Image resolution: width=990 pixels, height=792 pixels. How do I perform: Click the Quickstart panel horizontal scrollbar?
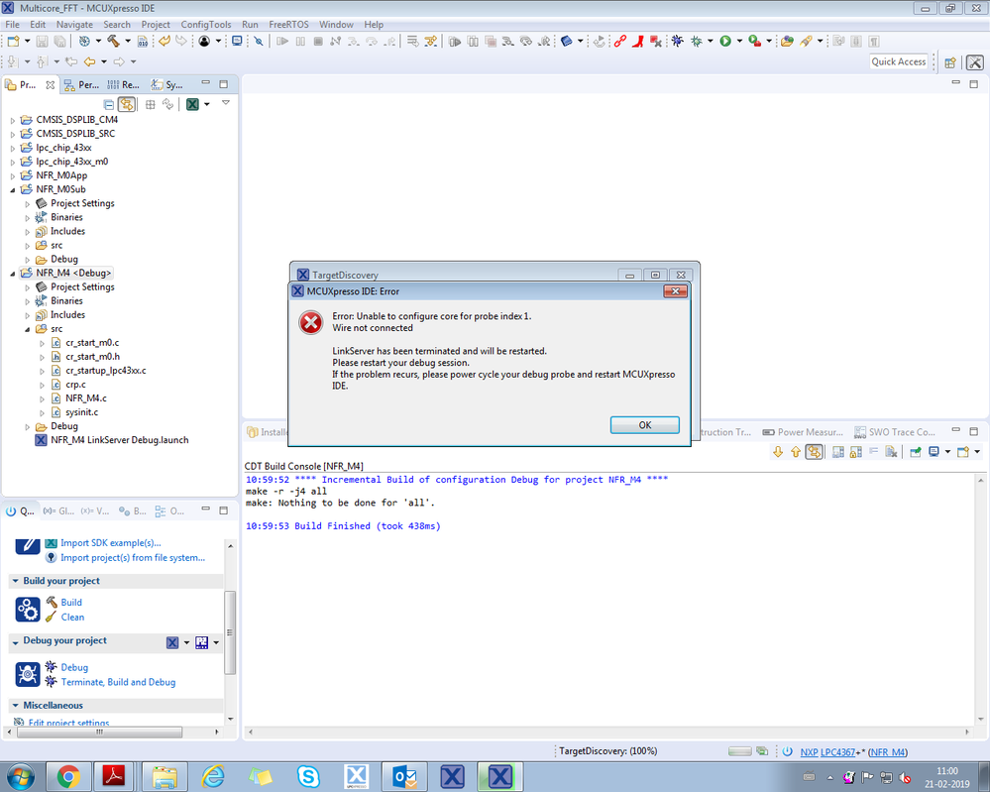99,732
